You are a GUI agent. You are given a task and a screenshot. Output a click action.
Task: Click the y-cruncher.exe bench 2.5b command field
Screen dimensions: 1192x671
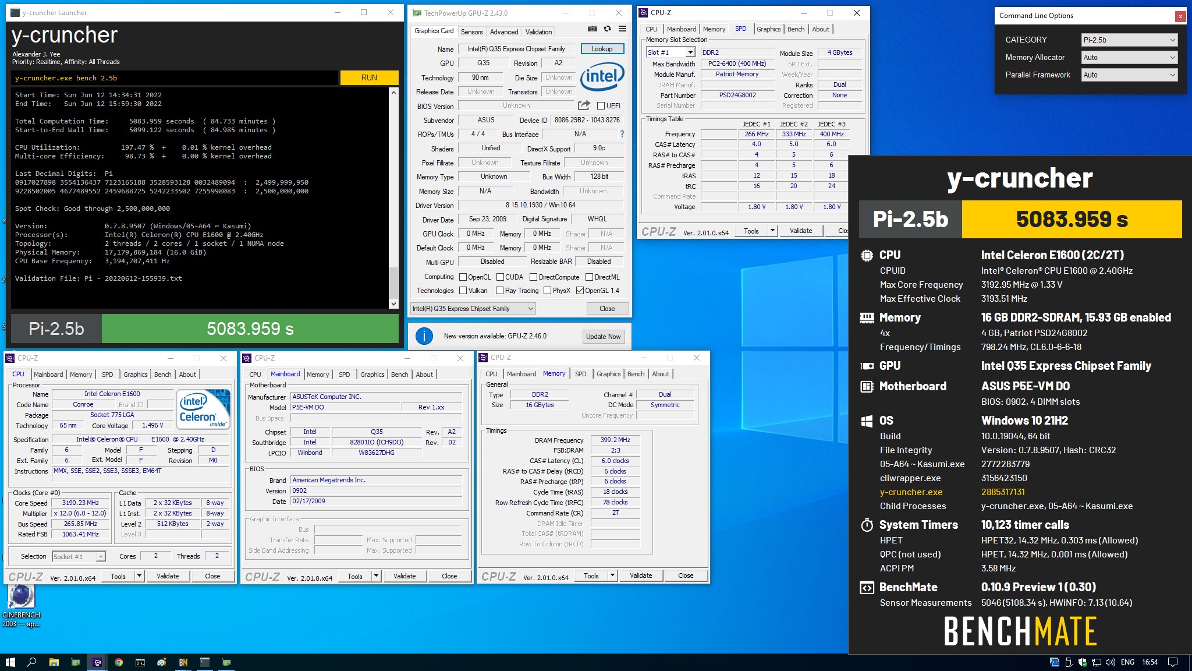pyautogui.click(x=175, y=77)
